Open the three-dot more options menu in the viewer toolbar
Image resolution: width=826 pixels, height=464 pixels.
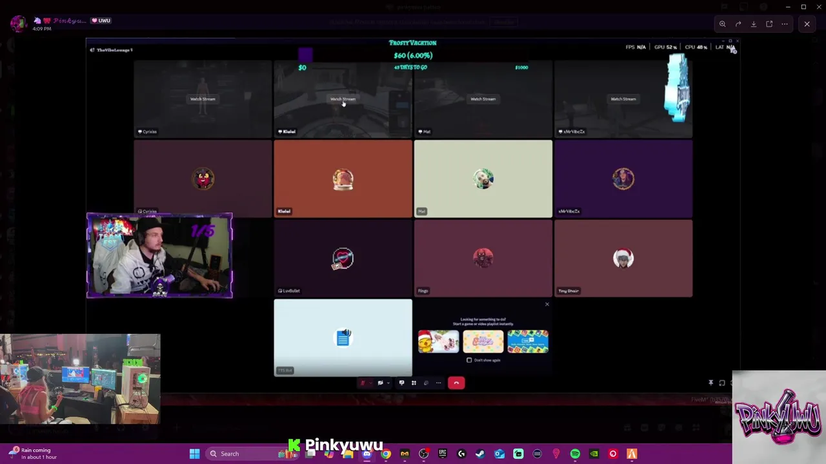pos(785,24)
